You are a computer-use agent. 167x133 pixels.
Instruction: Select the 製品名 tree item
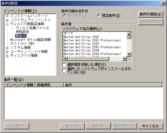pos(21,36)
